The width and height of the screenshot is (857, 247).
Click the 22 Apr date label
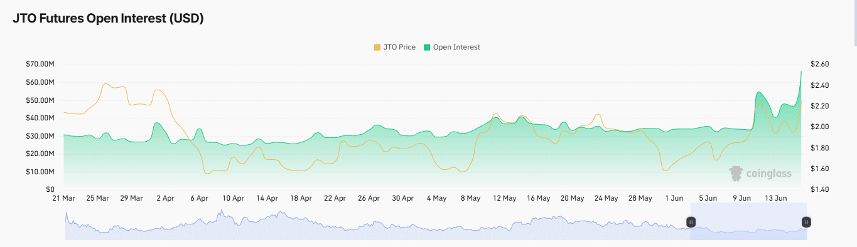pyautogui.click(x=335, y=198)
